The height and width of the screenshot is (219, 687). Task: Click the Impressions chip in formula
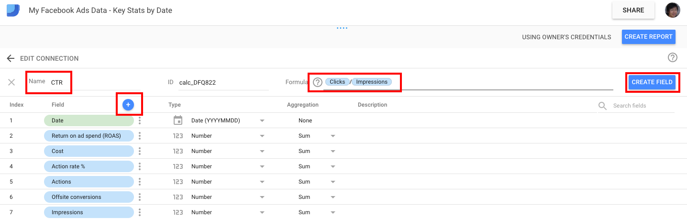(372, 82)
